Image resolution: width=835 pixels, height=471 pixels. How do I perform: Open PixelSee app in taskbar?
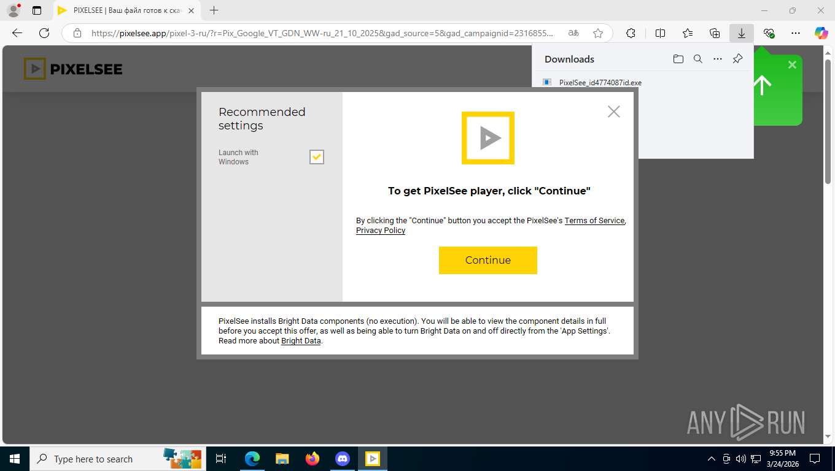click(x=373, y=459)
